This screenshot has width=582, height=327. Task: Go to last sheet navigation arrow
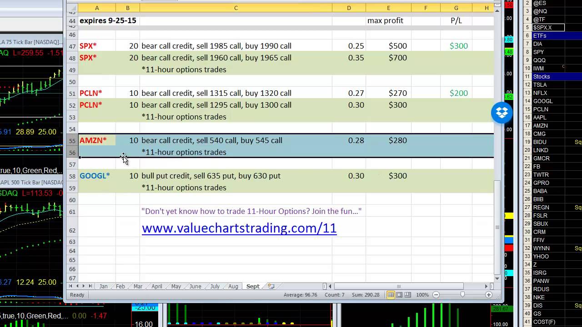coord(90,286)
